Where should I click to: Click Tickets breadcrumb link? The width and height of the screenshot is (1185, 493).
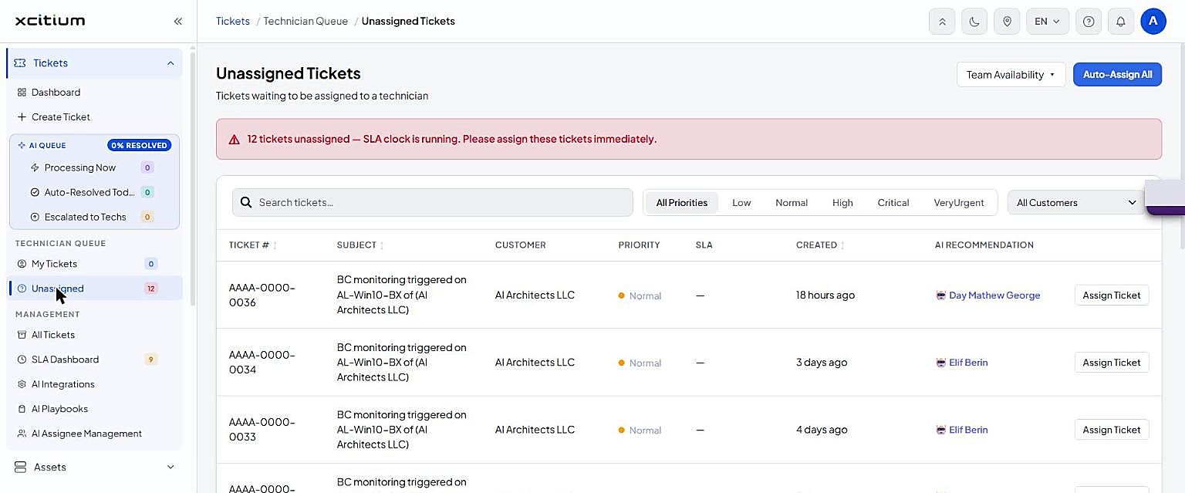[233, 21]
